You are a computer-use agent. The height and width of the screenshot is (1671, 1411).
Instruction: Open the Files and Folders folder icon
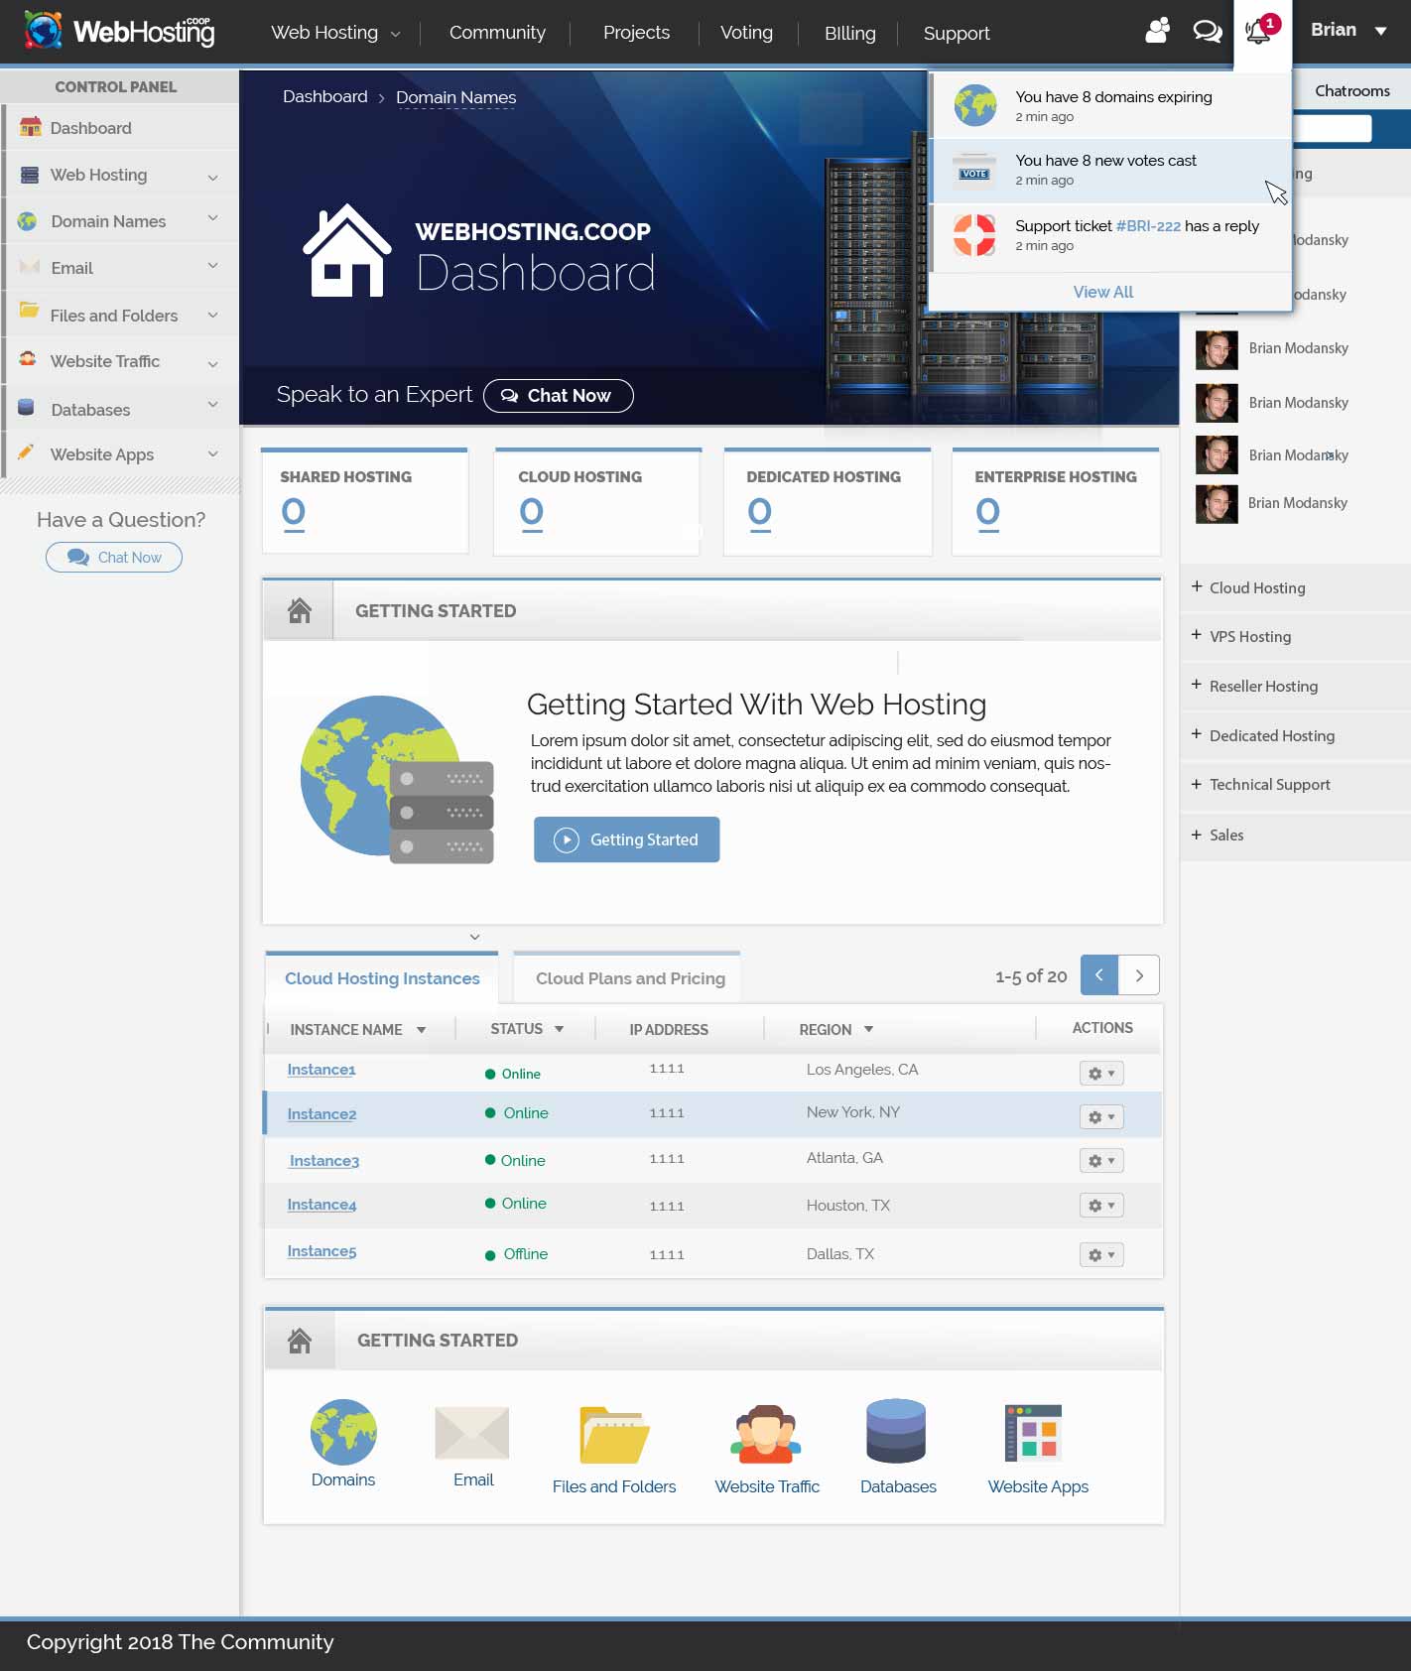pyautogui.click(x=614, y=1435)
